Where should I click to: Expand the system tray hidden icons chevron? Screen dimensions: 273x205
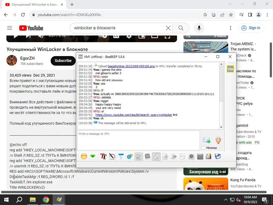226,200
